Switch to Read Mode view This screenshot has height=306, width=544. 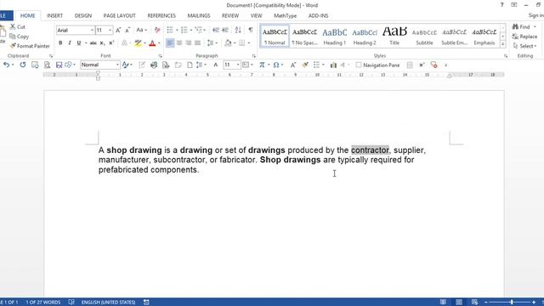[443, 303]
